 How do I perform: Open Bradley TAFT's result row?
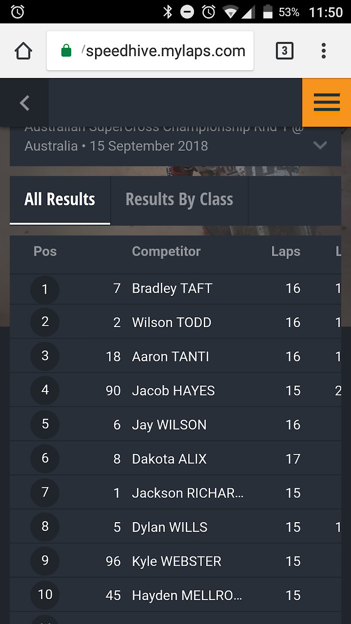(x=175, y=289)
